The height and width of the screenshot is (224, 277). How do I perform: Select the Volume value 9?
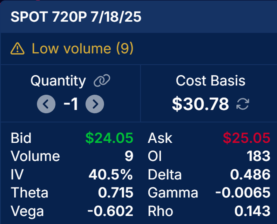129,156
